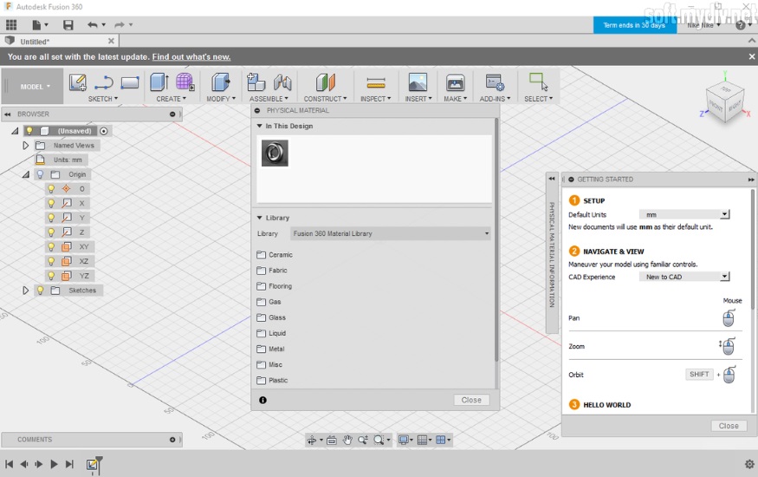This screenshot has height=477, width=758.
Task: Select the Extrude tool in Create group
Action: click(159, 82)
